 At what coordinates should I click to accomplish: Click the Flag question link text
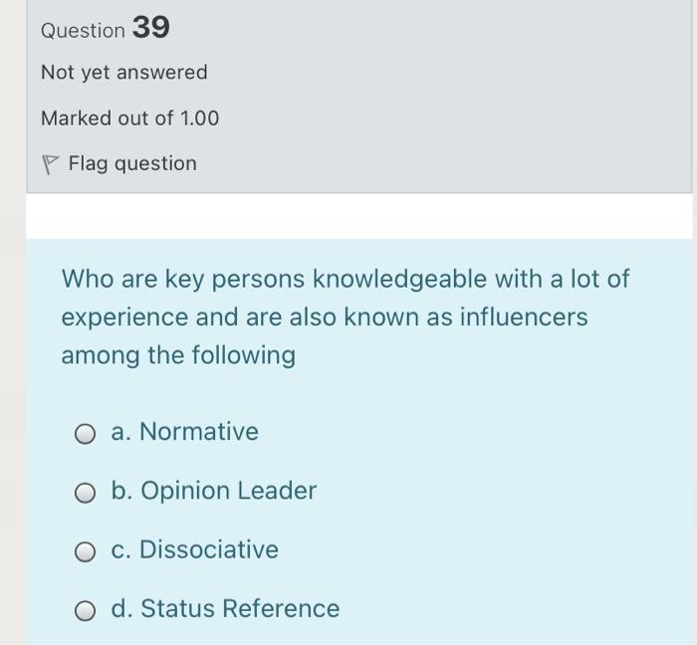click(x=132, y=163)
